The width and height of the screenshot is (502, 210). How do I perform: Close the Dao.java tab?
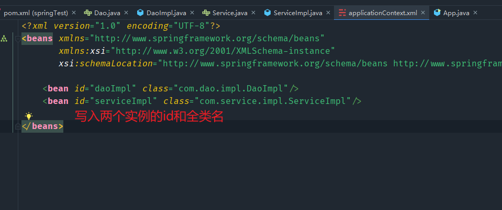click(126, 13)
